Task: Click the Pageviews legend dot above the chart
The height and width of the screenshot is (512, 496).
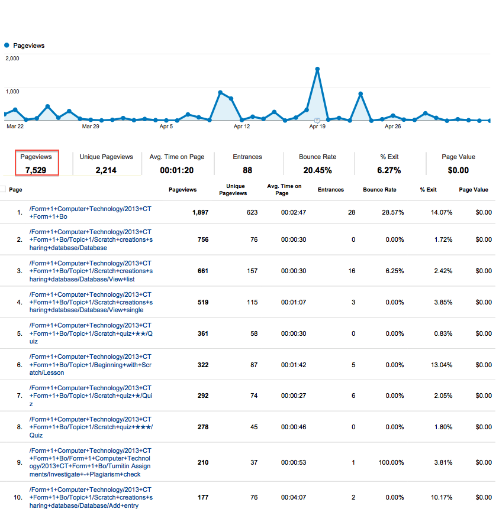Action: [7, 46]
